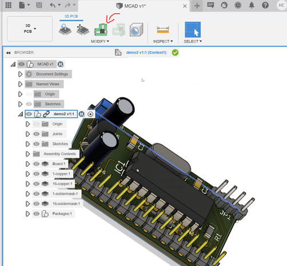Image resolution: width=287 pixels, height=266 pixels.
Task: Click the history badge beside demo2 v1:1
Action: point(82,114)
